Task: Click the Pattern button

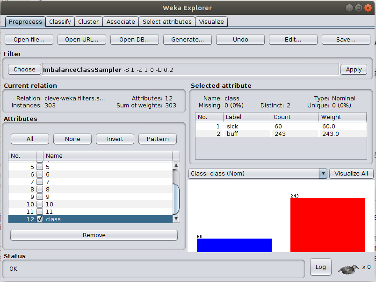Action: pos(158,139)
